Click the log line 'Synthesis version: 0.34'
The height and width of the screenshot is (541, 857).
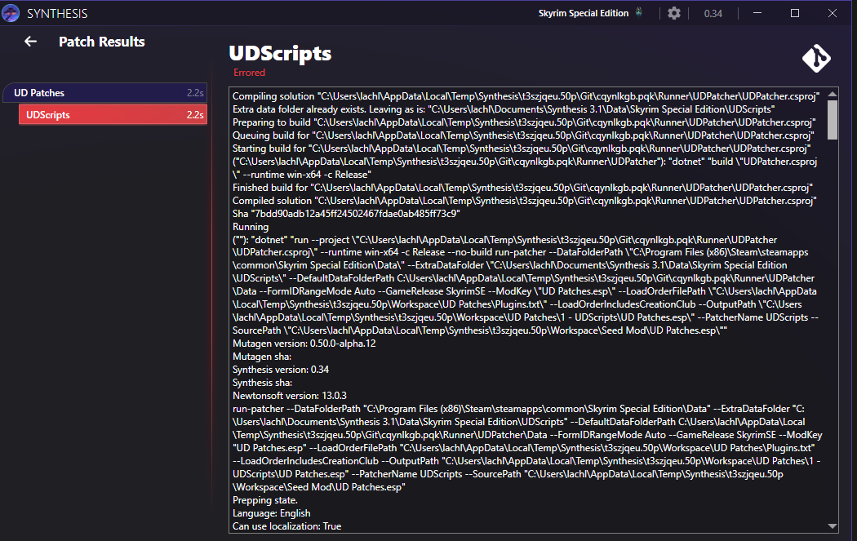(281, 370)
